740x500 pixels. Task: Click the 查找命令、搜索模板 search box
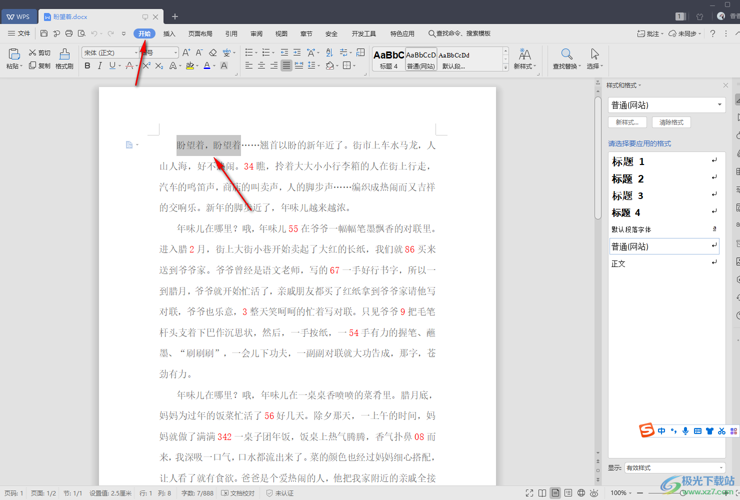(x=459, y=33)
